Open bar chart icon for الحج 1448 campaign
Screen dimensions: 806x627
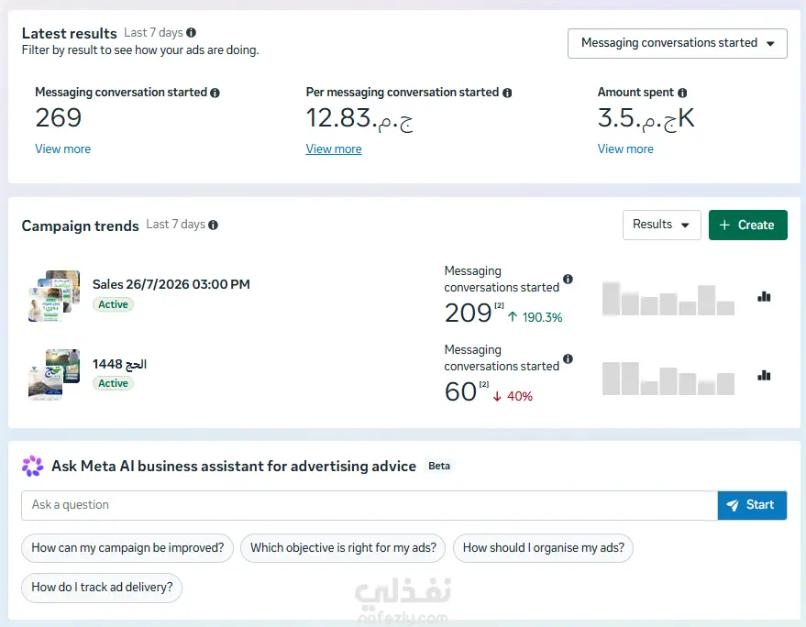coord(764,376)
